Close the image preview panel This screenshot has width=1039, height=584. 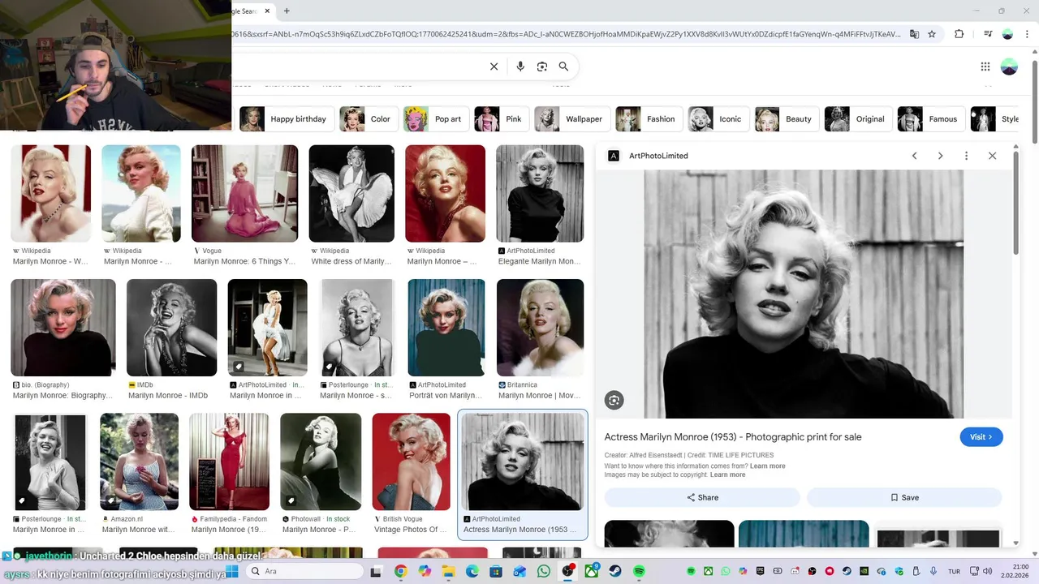coord(992,156)
